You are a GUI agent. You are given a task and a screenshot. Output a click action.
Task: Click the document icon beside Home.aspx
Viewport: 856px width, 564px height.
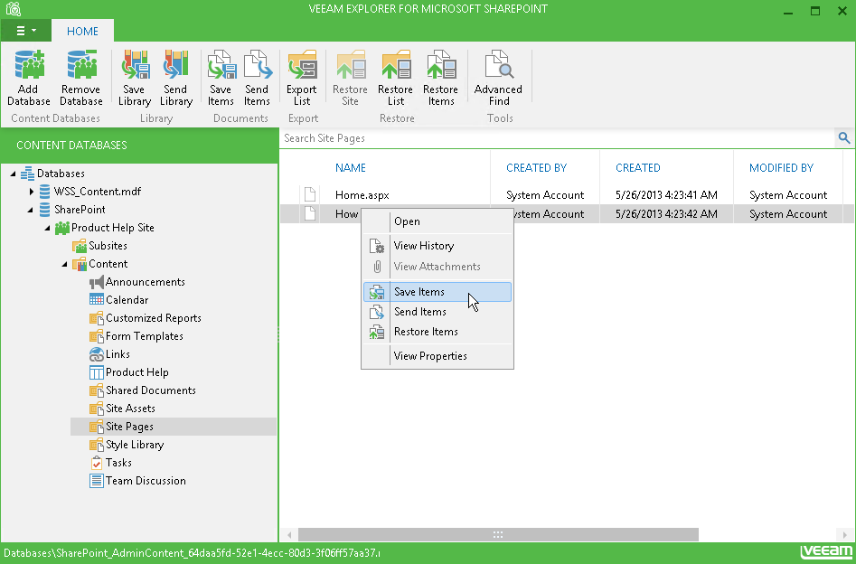310,194
